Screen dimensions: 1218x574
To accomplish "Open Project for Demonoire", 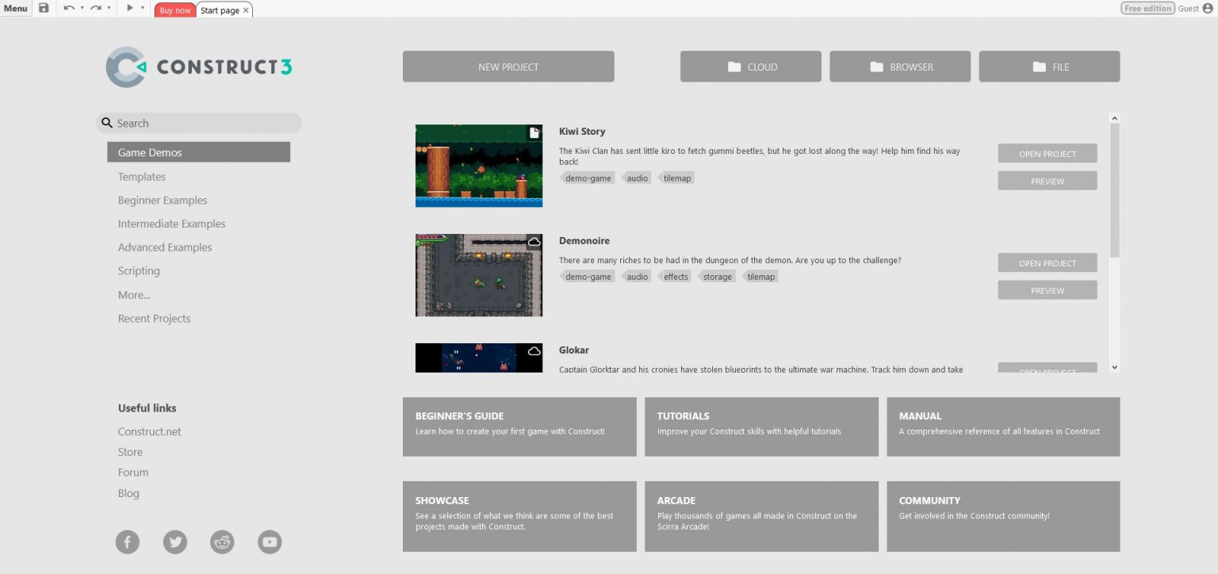I will tap(1048, 263).
